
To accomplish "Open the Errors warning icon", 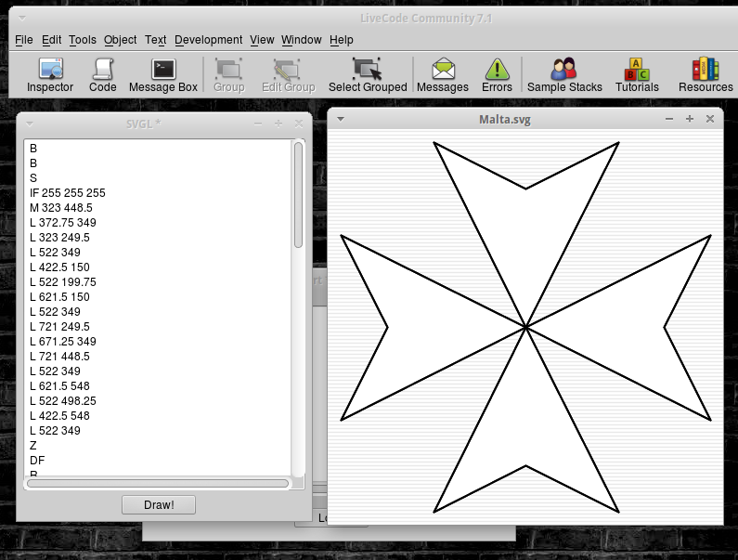I will click(497, 74).
